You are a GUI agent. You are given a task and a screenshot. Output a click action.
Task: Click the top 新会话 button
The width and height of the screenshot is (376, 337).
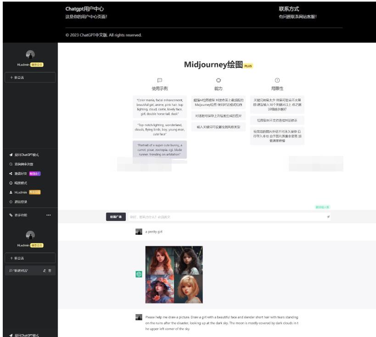[30, 77]
